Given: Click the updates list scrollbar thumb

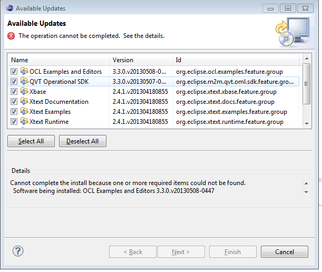Looking at the screenshot, I should (306, 84).
